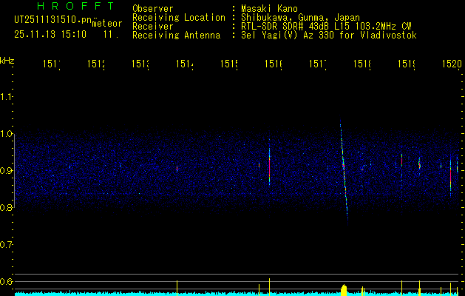Click the long diagonal meteor echo trace
Image resolution: width=465 pixels, height=296 pixels.
click(x=343, y=169)
